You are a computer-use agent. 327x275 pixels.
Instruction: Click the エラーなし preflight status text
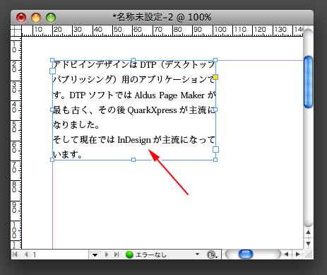151,254
